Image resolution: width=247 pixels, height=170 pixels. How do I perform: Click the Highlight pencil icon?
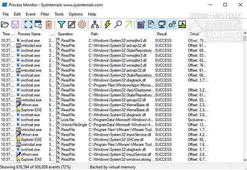pyautogui.click(x=72, y=25)
